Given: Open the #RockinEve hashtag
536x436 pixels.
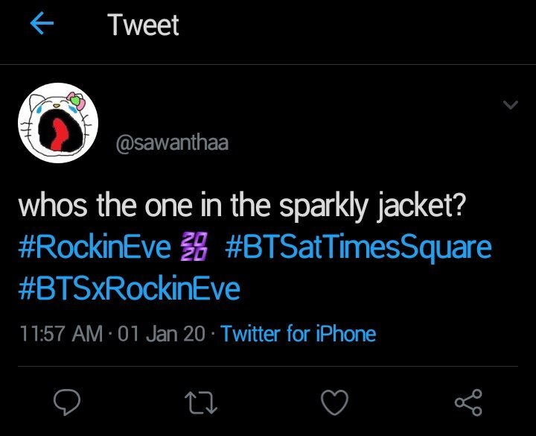Looking at the screenshot, I should [95, 247].
